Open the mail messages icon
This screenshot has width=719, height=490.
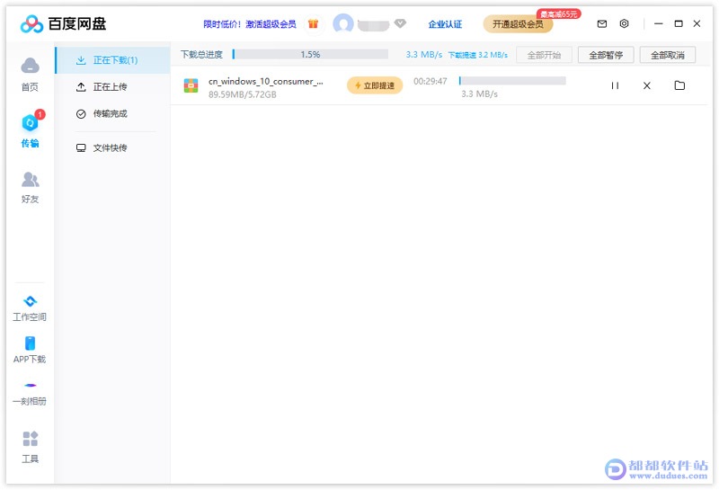click(602, 24)
